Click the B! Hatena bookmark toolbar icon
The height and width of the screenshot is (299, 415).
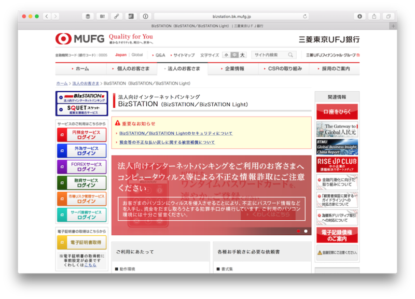pyautogui.click(x=102, y=17)
